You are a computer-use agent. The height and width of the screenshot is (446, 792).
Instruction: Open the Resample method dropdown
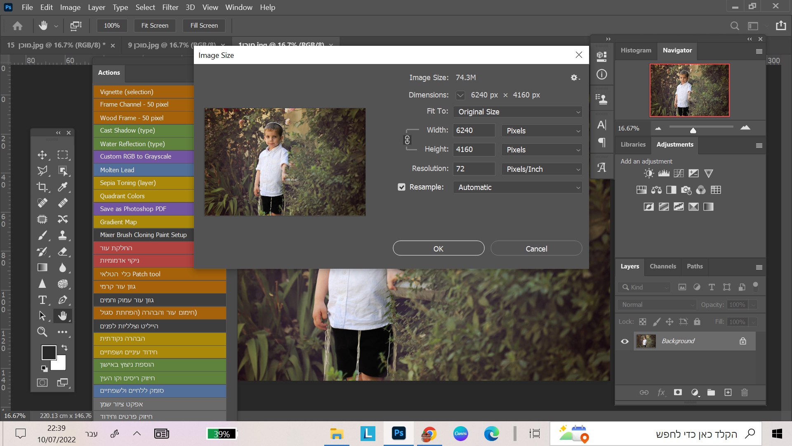click(517, 187)
